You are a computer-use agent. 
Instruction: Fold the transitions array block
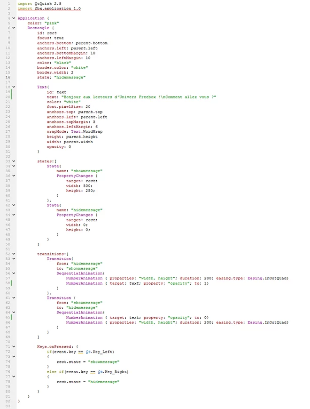[x=14, y=254]
